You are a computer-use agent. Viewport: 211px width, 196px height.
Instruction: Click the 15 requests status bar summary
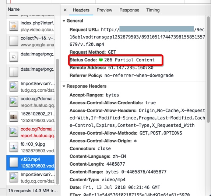click(x=33, y=191)
